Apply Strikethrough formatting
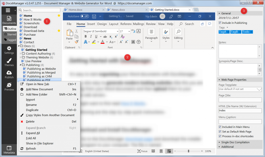The image size is (265, 157). point(105,36)
